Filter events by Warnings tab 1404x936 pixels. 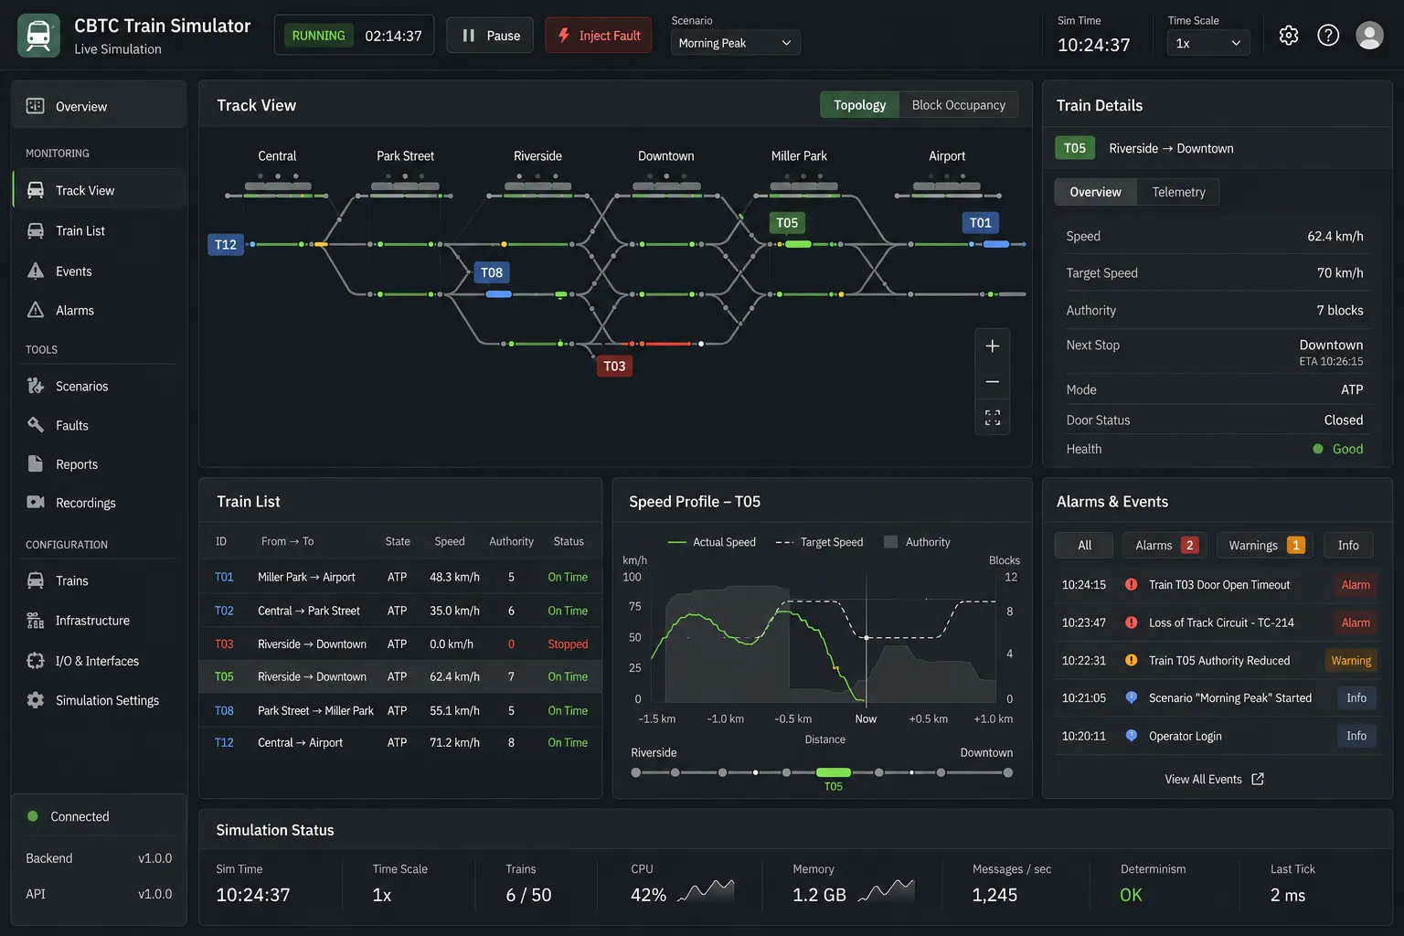(x=1265, y=545)
